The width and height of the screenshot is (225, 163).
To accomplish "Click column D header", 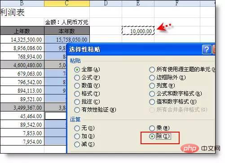I will click(x=106, y=3).
